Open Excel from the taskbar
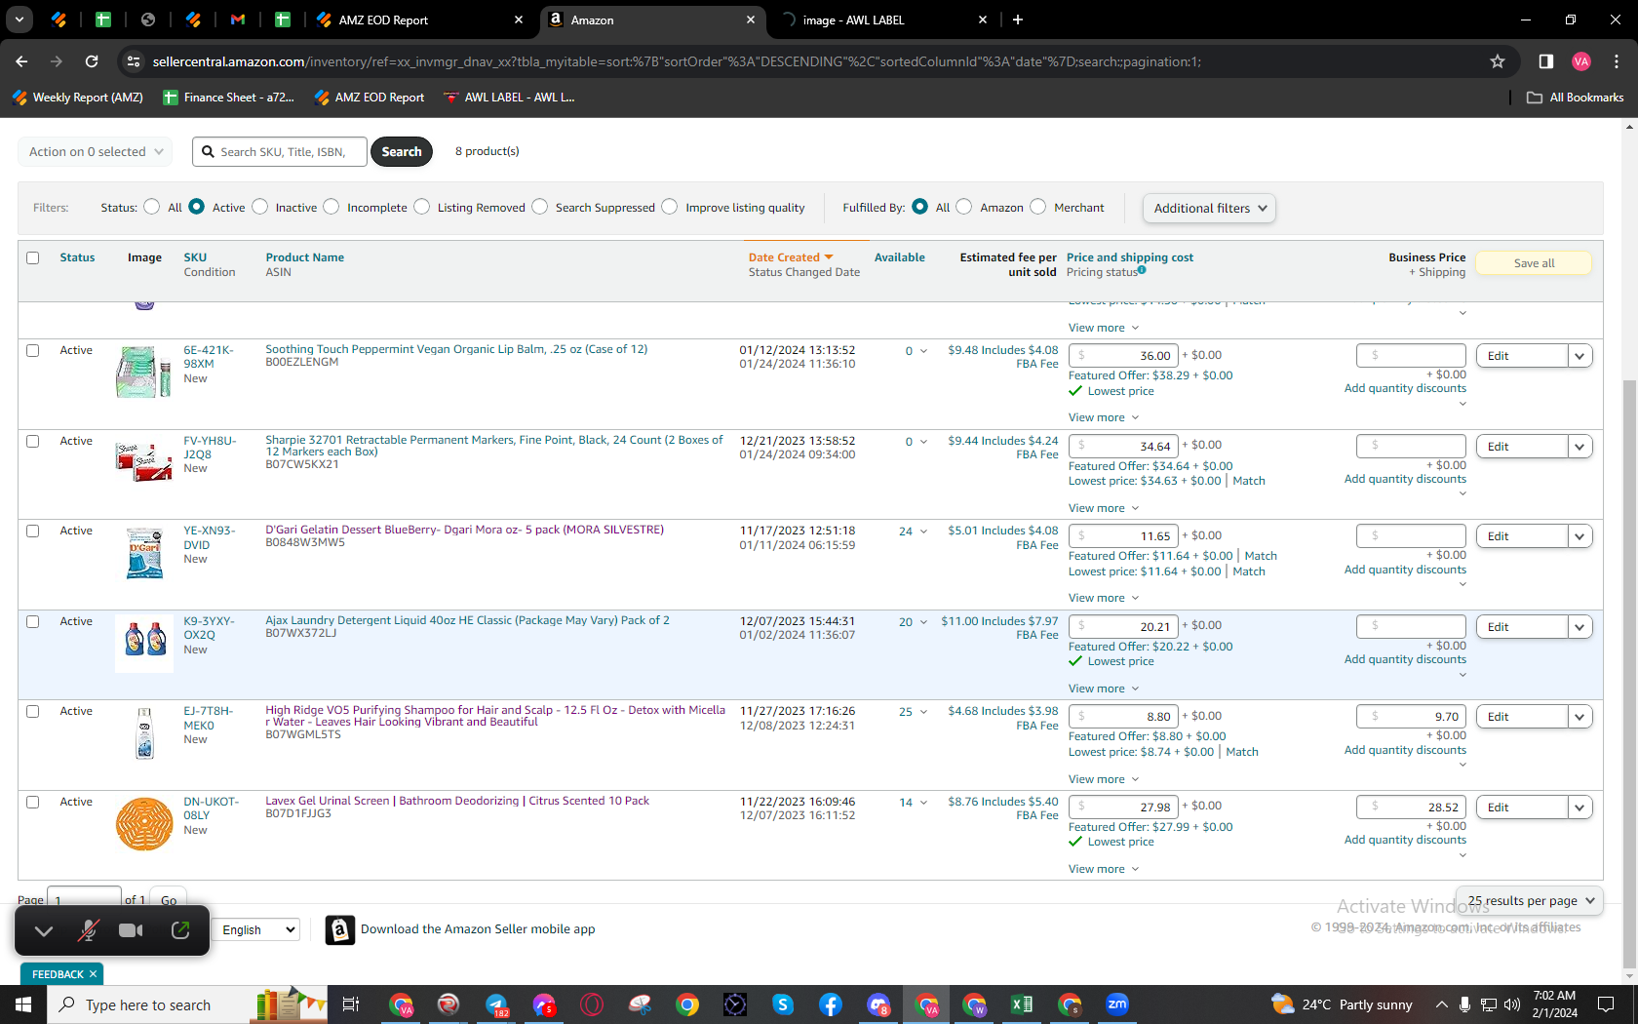The image size is (1638, 1024). [x=1022, y=1004]
